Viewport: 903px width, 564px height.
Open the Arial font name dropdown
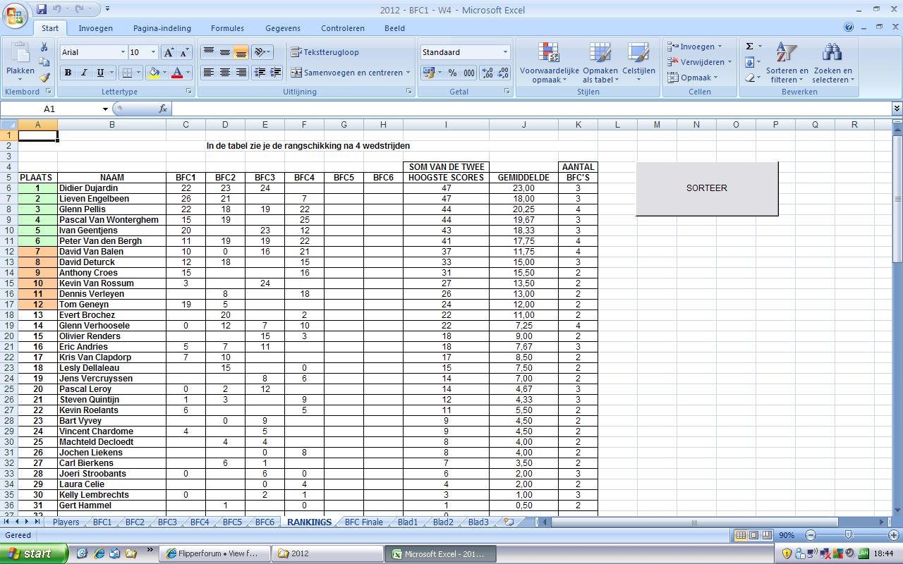123,52
